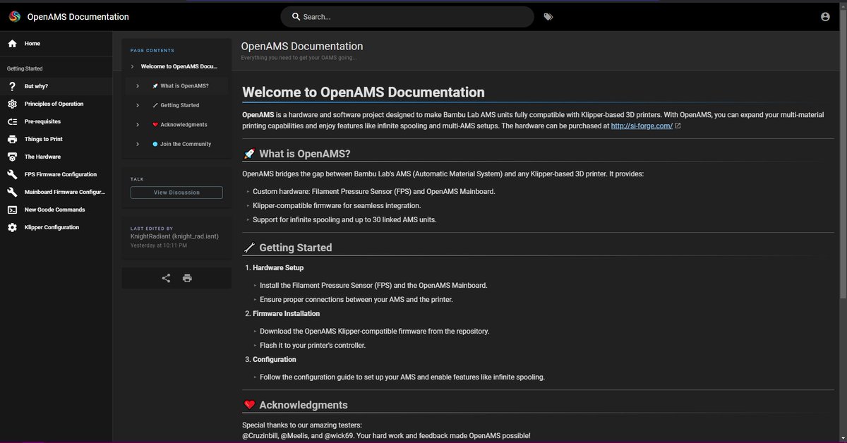Jump to Getting Started in page contents

click(176, 105)
